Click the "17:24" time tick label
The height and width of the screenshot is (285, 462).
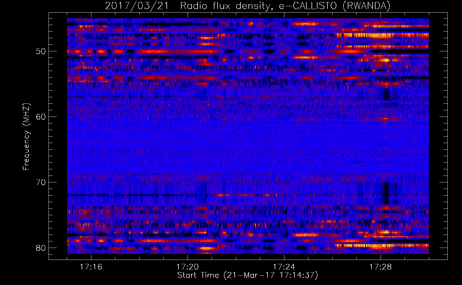pos(284,267)
